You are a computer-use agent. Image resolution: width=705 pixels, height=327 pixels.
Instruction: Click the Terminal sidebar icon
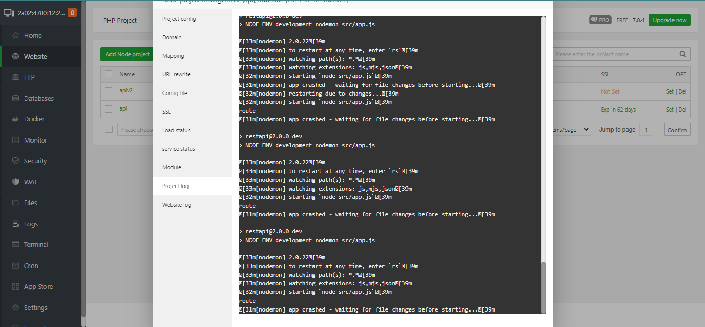pyautogui.click(x=15, y=245)
